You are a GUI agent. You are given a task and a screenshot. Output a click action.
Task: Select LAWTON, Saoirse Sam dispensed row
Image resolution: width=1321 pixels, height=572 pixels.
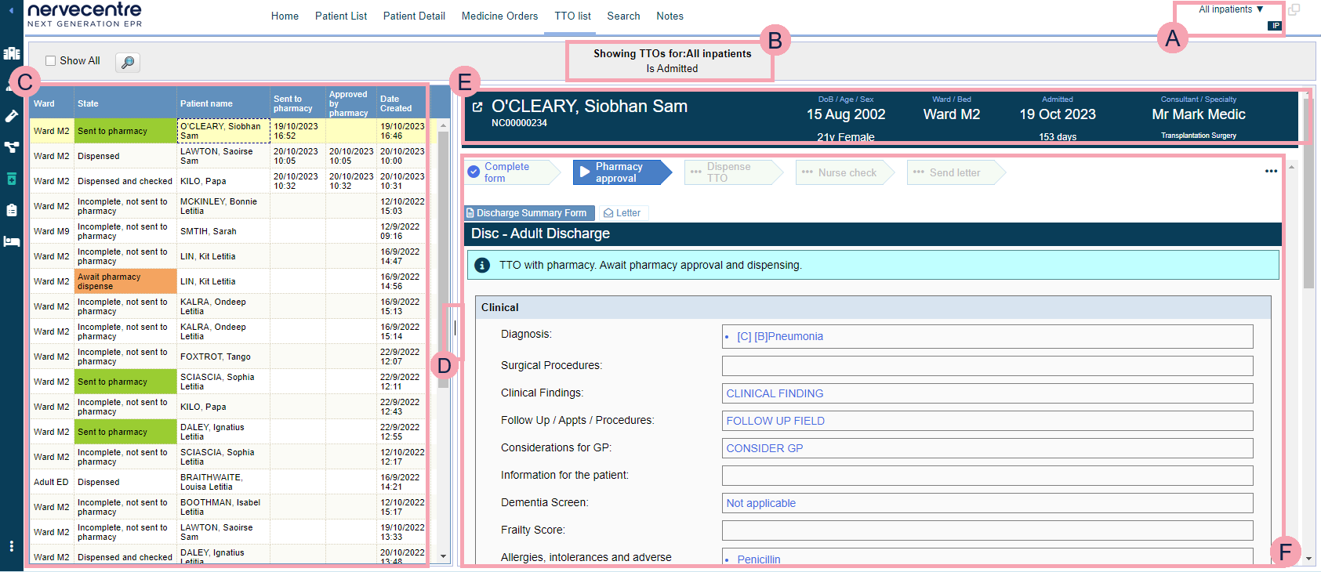point(220,156)
